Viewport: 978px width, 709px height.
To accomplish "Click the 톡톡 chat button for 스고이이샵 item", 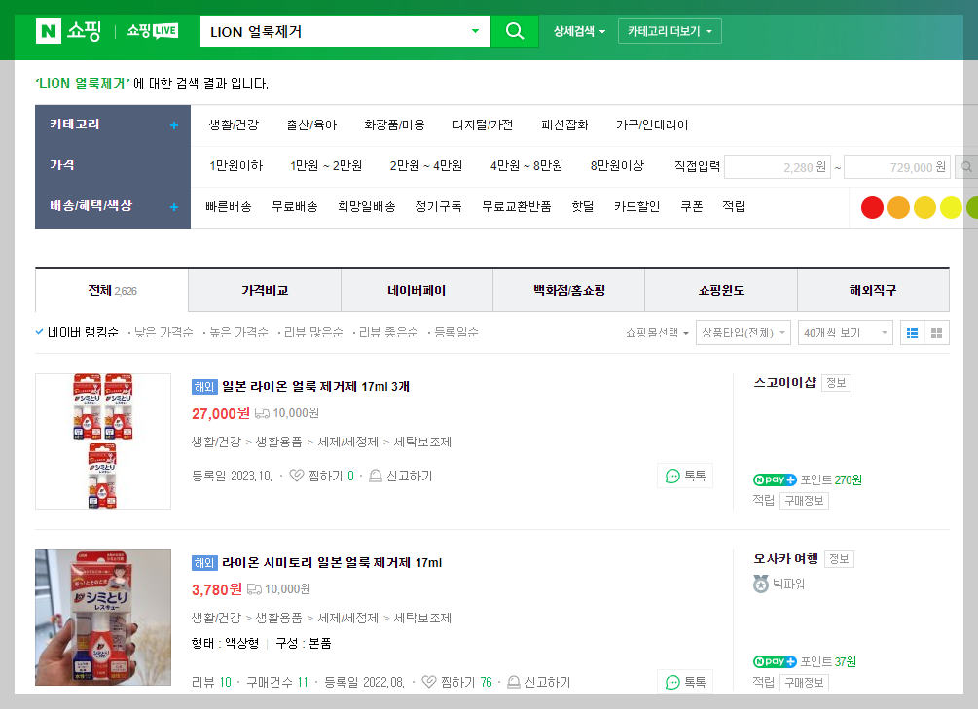I will coord(685,476).
